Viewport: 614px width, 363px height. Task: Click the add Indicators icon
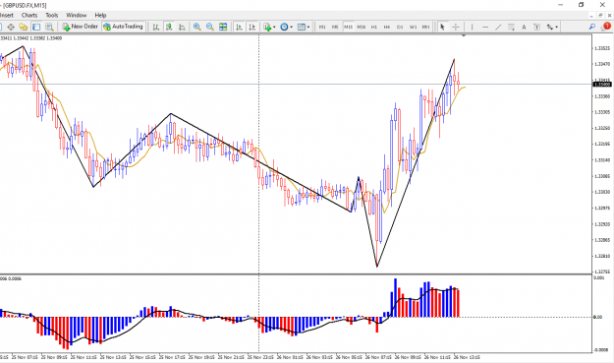[267, 27]
